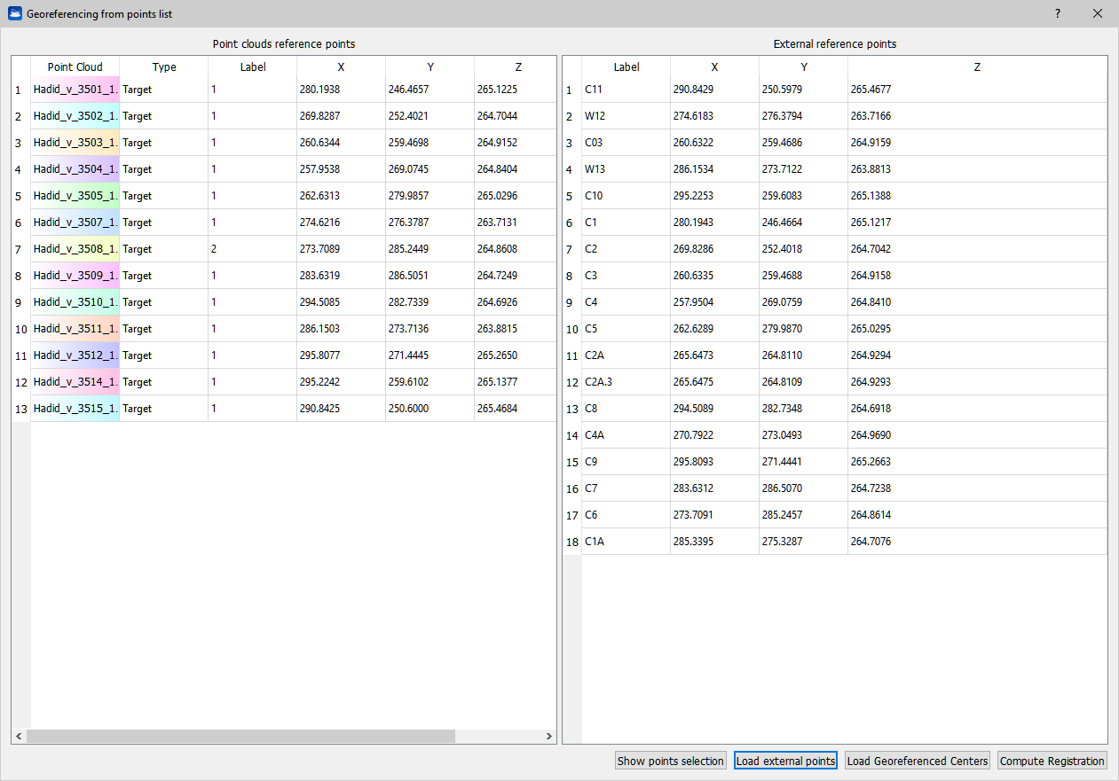Run Compute Registration
The height and width of the screenshot is (781, 1119).
coord(1052,761)
